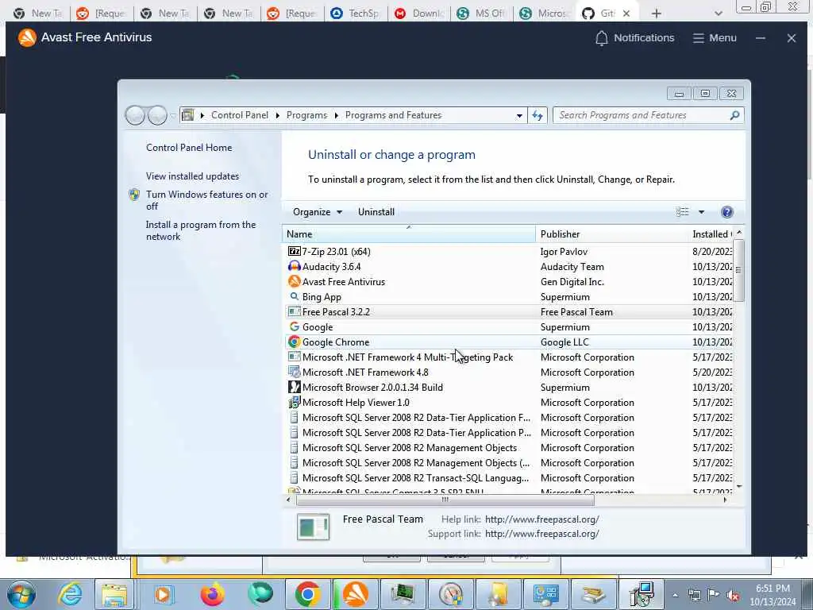Open Windows Start orb
The image size is (813, 610).
pyautogui.click(x=21, y=594)
